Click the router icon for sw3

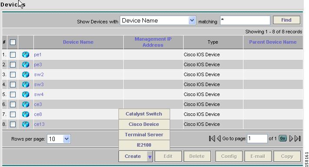tap(26, 84)
